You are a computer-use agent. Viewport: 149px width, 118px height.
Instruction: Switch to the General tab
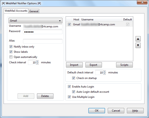pyautogui.click(x=34, y=11)
